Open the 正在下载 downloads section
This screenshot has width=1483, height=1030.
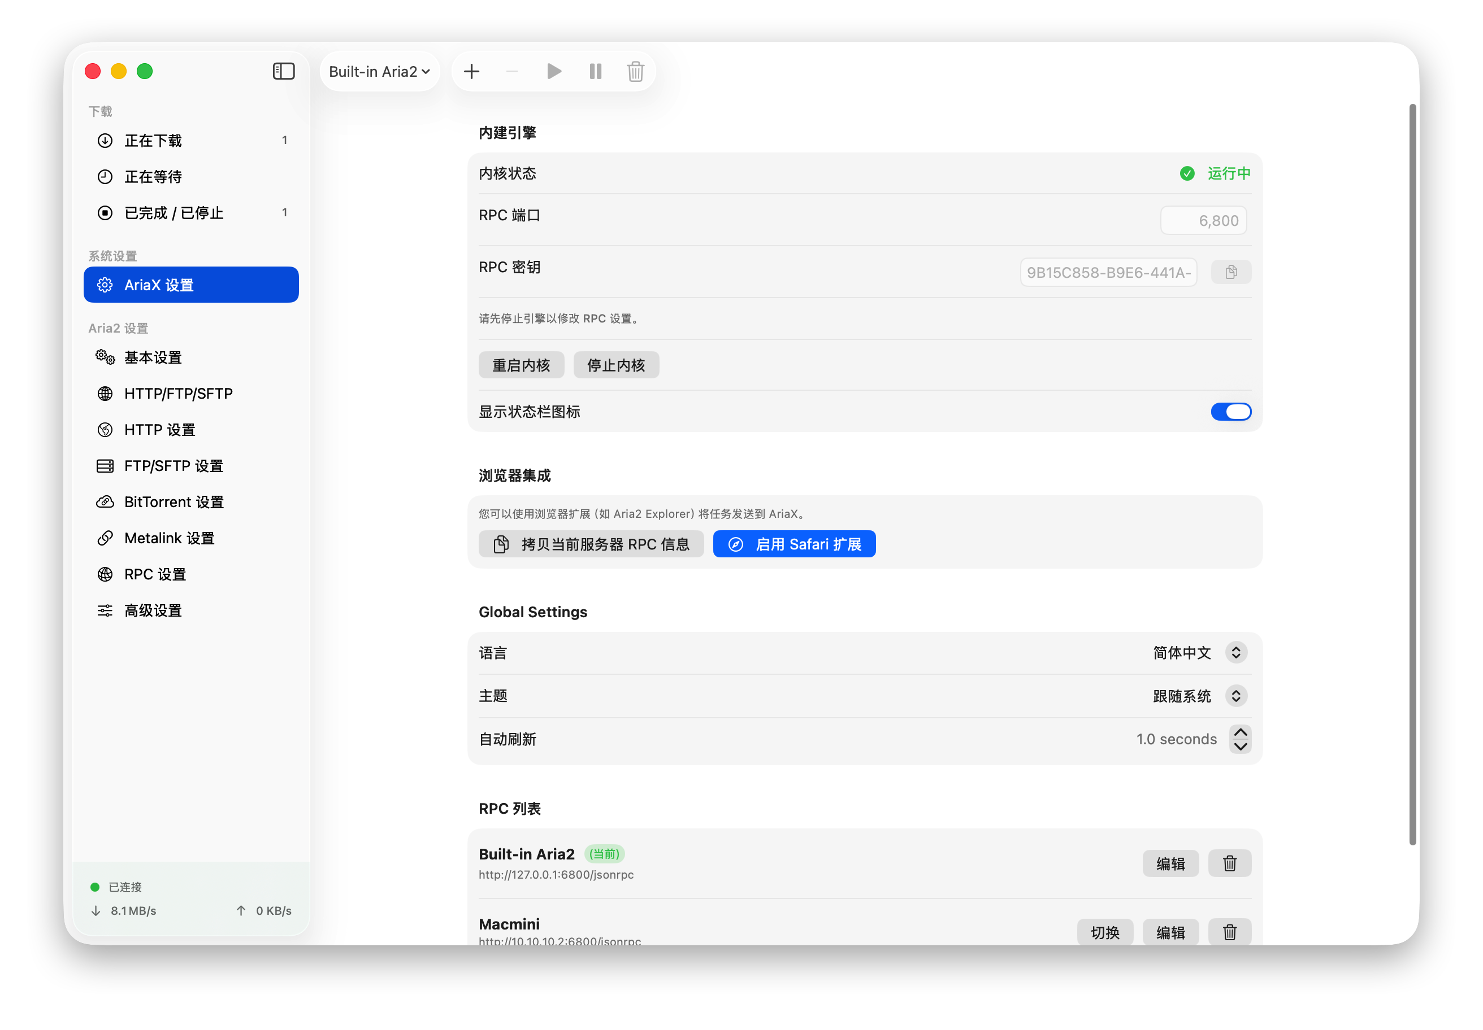pos(154,140)
